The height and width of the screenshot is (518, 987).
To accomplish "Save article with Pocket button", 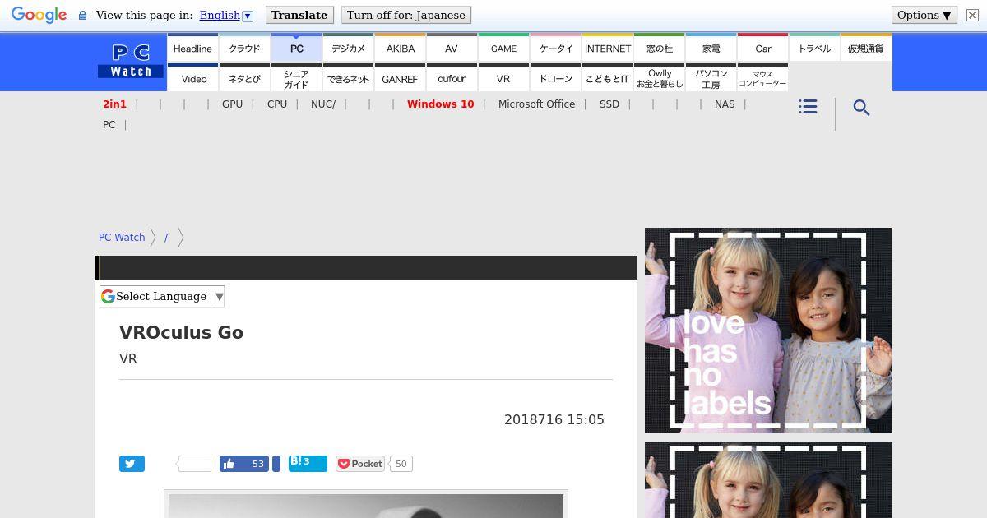I will pyautogui.click(x=360, y=464).
